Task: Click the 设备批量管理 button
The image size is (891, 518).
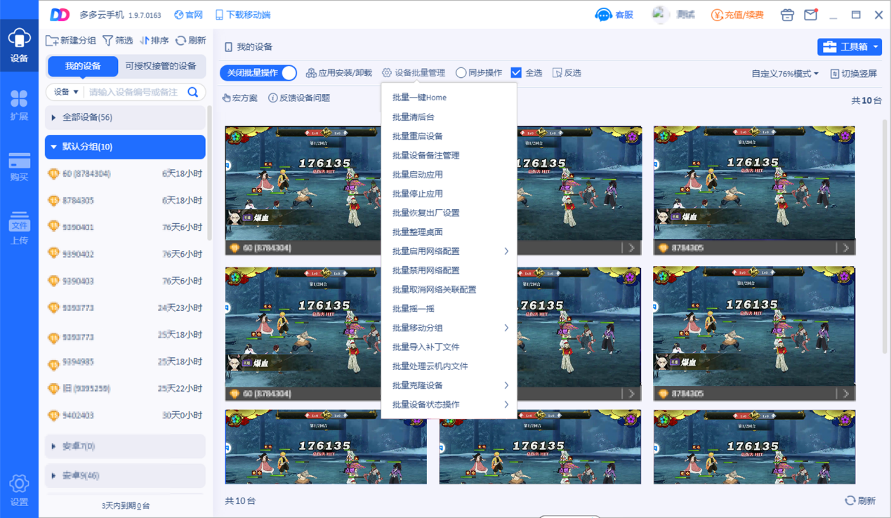Action: [x=414, y=73]
